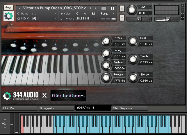Toggle the AUX sends button
The width and height of the screenshot is (187, 135).
click(182, 14)
